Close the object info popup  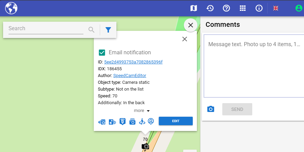pyautogui.click(x=185, y=39)
